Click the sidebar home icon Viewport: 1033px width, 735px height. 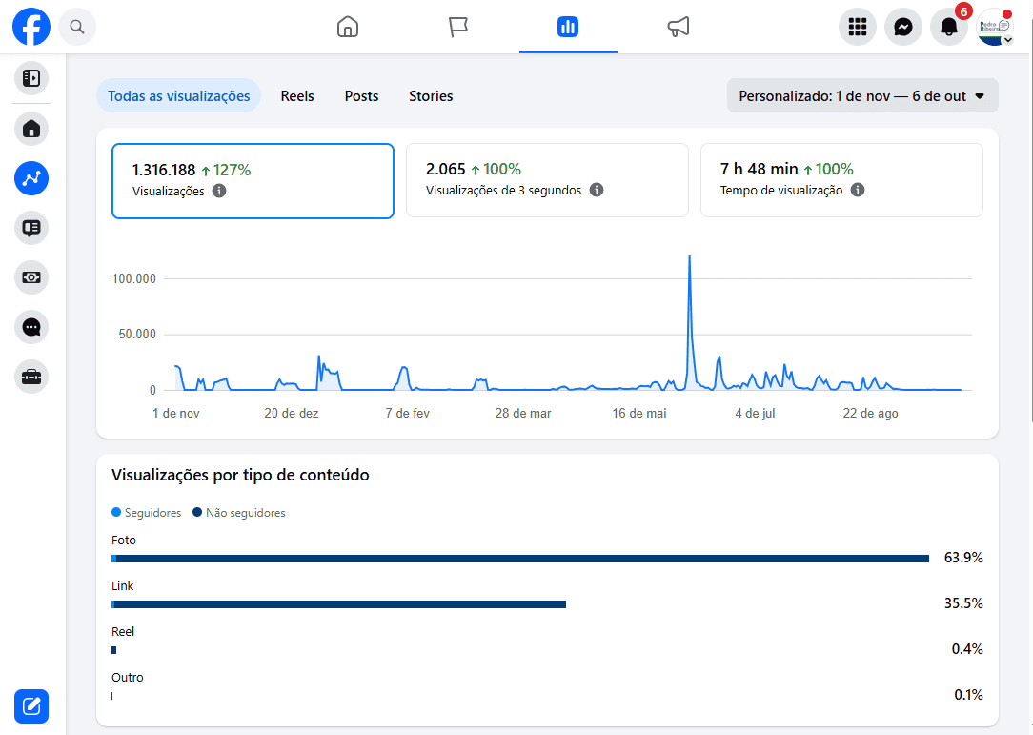[30, 129]
